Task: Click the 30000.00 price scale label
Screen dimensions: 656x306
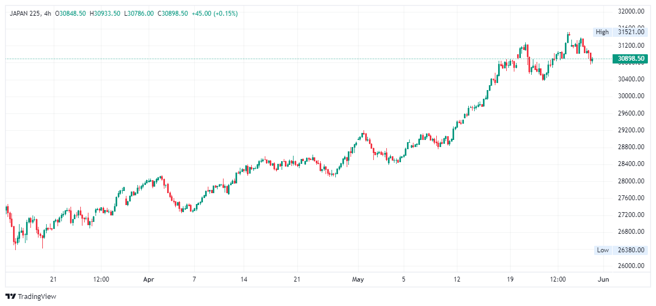Action: coord(631,96)
